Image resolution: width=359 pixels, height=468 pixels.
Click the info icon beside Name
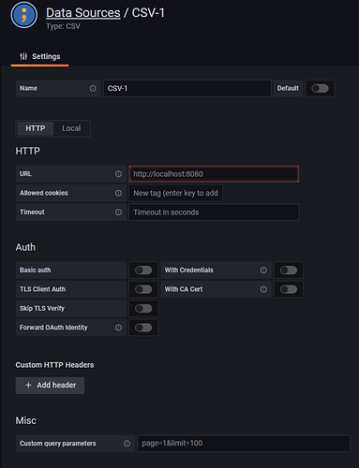pos(93,88)
